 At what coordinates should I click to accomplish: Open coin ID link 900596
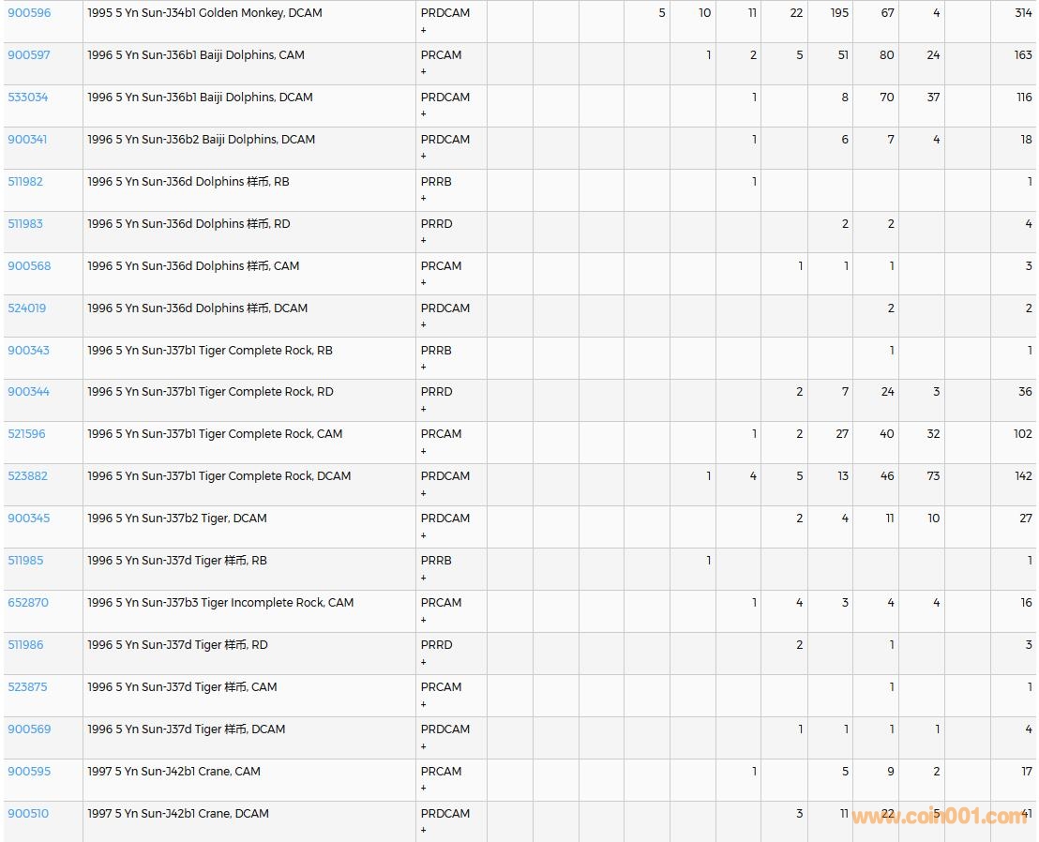coord(29,13)
